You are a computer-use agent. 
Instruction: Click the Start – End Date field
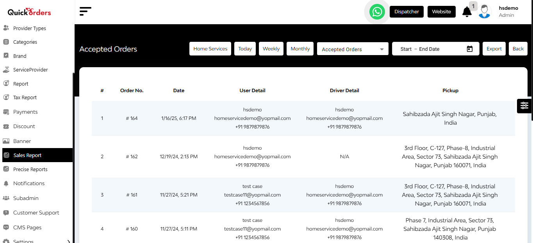(x=435, y=49)
